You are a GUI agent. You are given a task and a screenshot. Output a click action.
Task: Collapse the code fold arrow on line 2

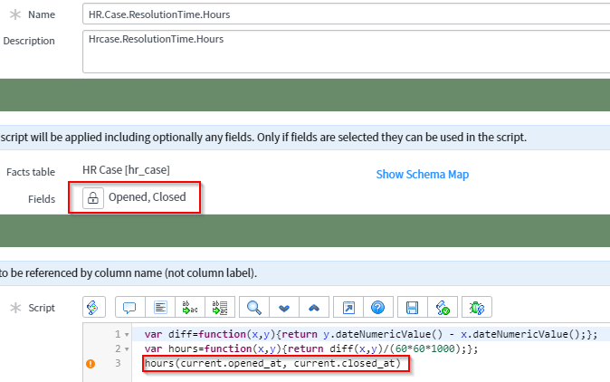coord(127,349)
